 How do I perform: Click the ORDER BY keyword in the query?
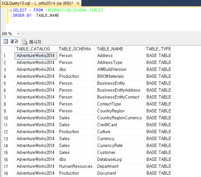pos(22,15)
